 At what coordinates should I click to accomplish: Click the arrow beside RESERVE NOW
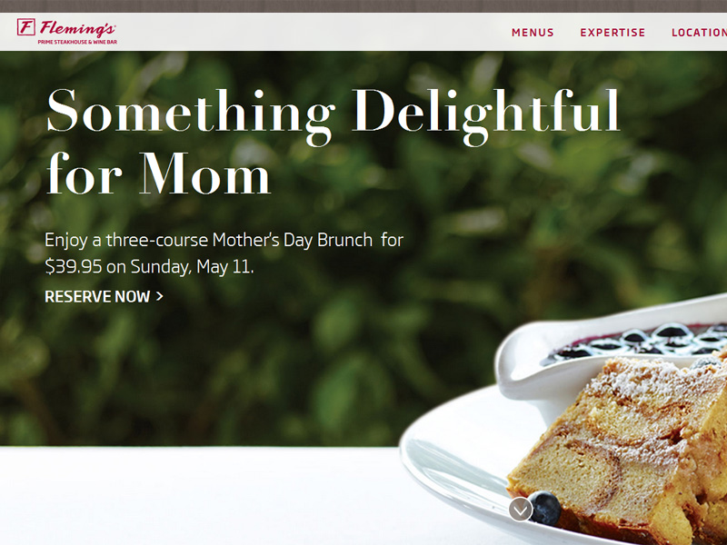pos(159,296)
